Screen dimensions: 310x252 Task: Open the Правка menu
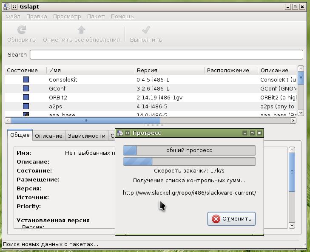pos(37,17)
